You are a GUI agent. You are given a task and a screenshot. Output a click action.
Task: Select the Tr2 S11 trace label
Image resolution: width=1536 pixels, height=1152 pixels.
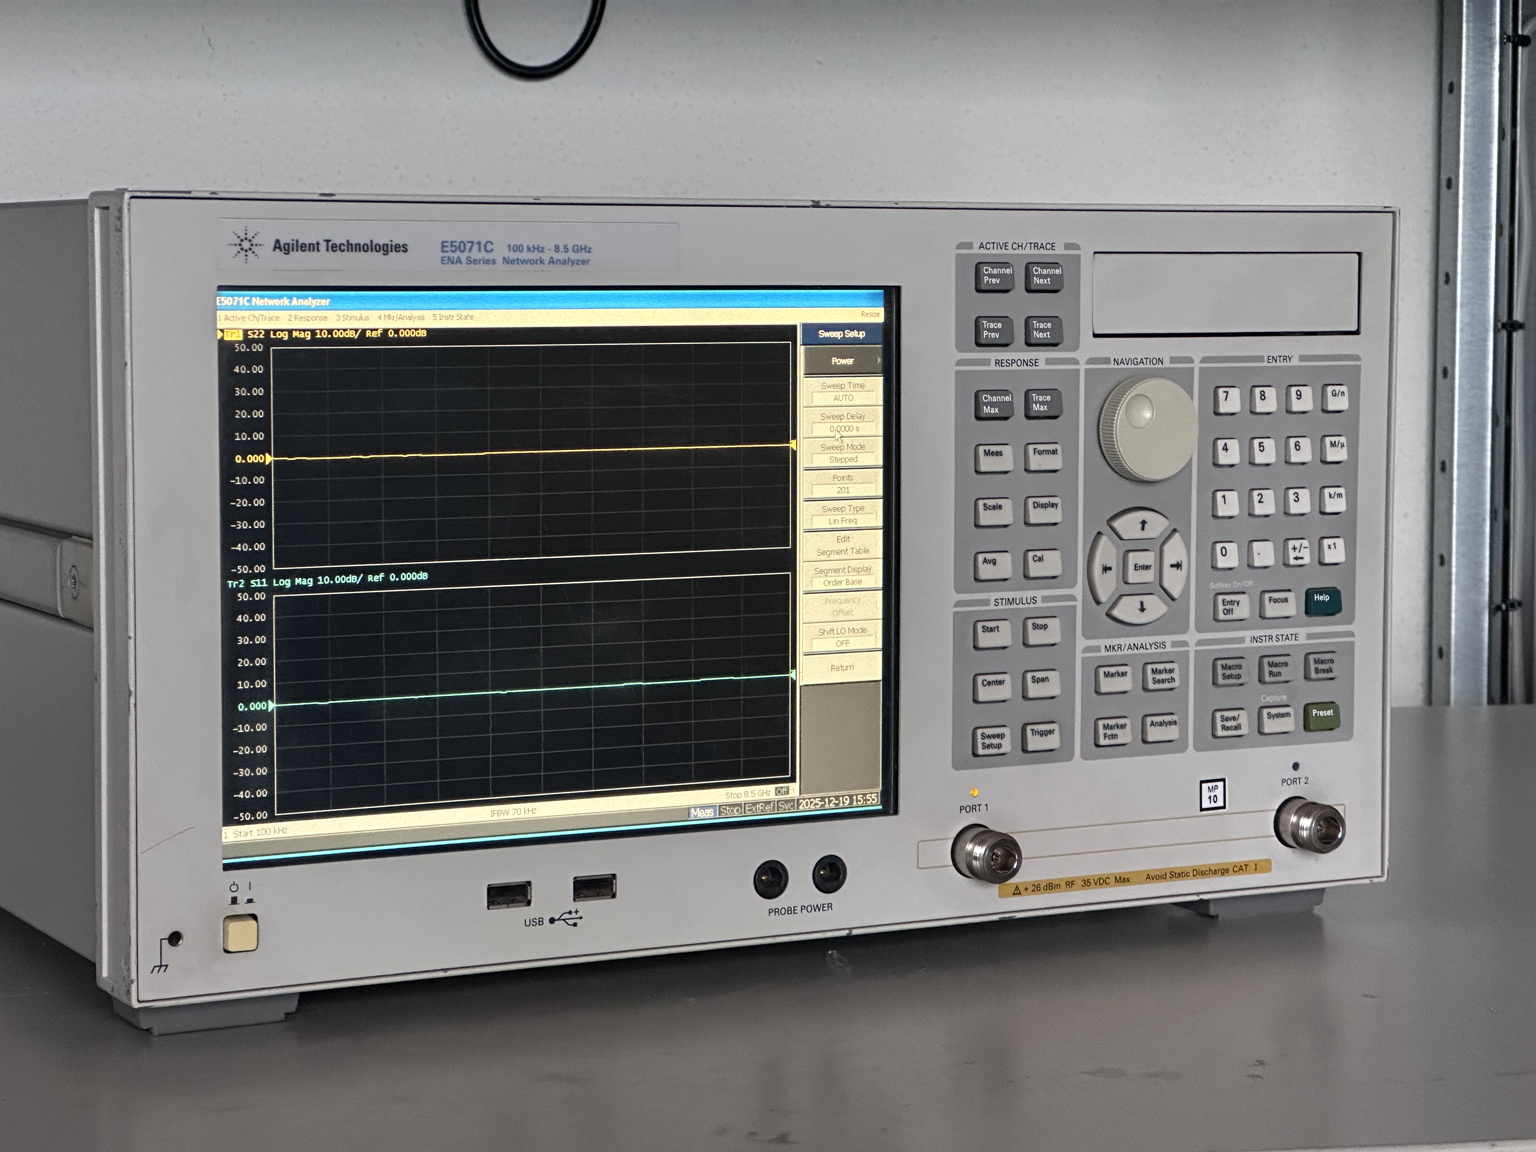[247, 582]
